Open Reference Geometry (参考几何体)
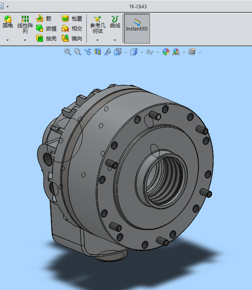This screenshot has width=252, height=290. tap(98, 25)
